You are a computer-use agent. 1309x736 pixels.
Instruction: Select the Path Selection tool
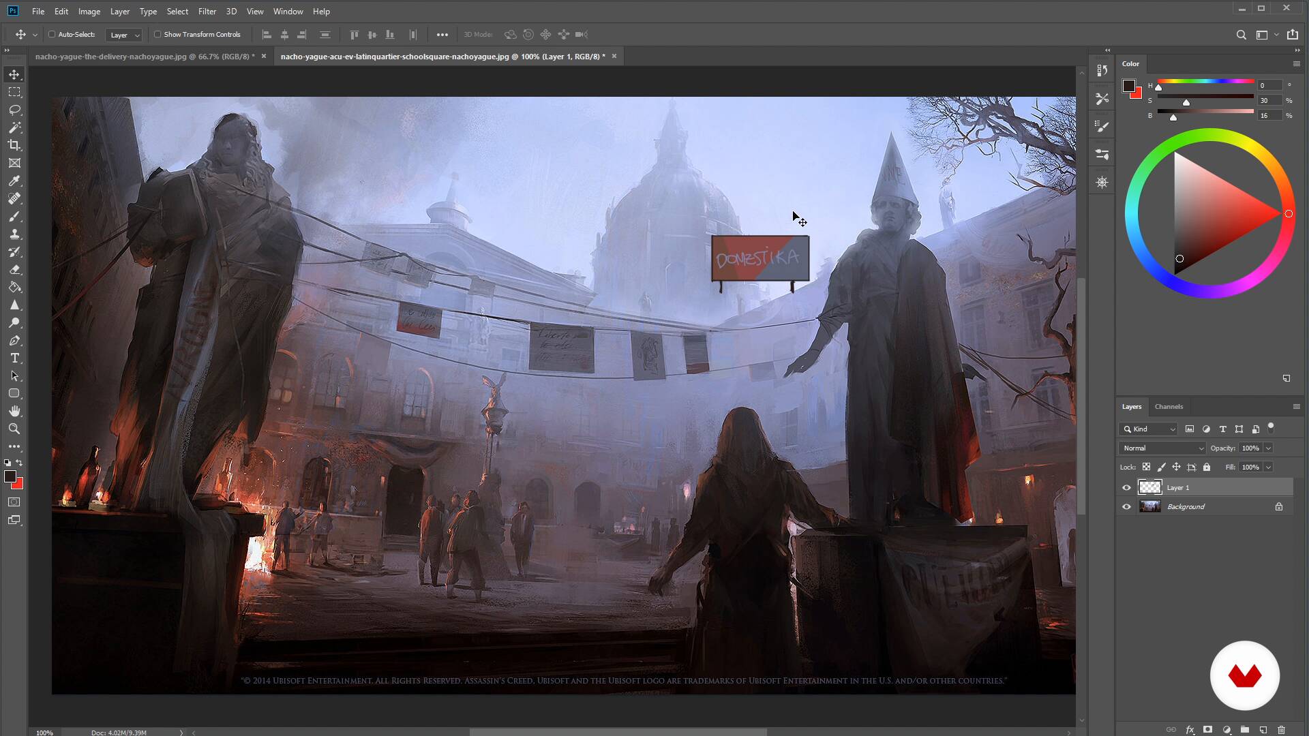click(14, 375)
